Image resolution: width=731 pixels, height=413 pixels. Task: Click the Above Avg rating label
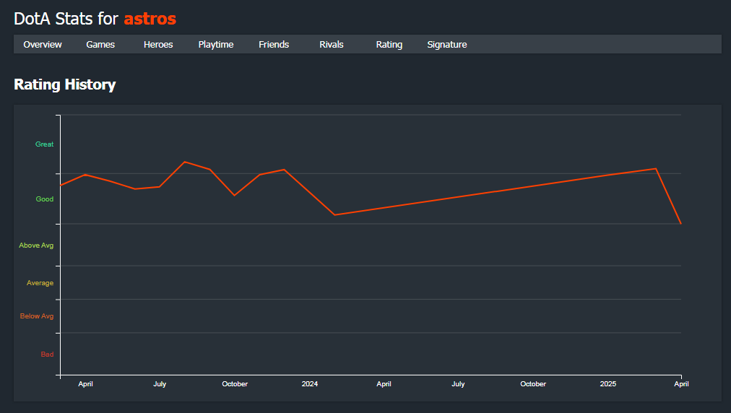pyautogui.click(x=36, y=245)
